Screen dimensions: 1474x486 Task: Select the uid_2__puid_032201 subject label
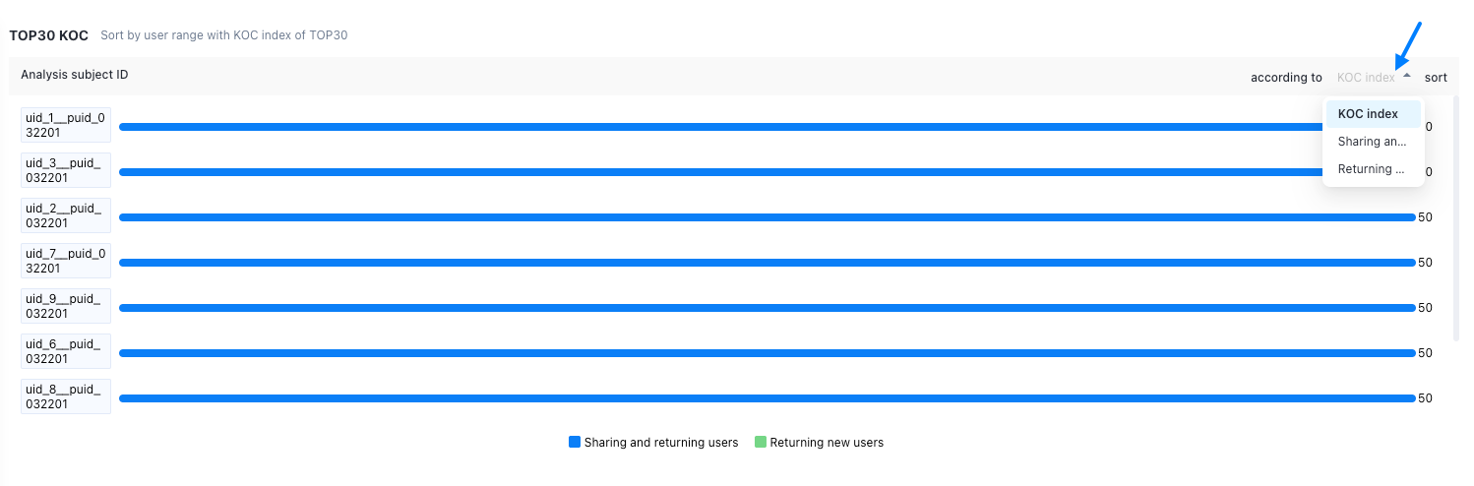[x=66, y=216]
